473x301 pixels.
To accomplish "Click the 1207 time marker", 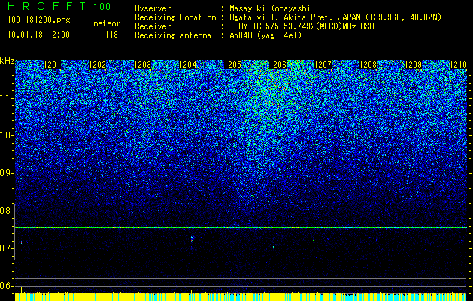I will click(x=323, y=65).
